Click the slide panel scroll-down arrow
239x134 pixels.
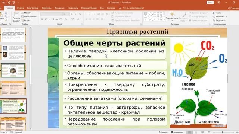(31, 129)
